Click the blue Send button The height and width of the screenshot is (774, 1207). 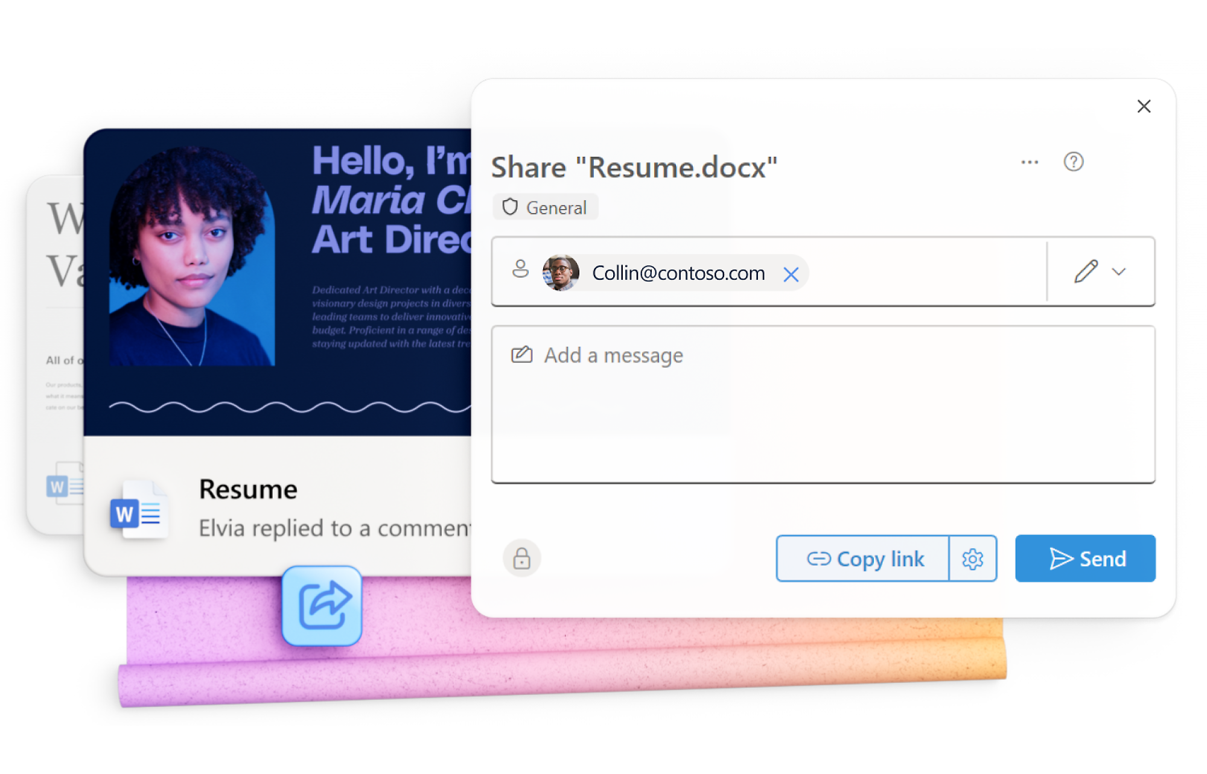[x=1084, y=559]
